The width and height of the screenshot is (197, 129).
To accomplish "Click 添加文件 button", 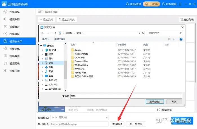I will tap(46, 19).
